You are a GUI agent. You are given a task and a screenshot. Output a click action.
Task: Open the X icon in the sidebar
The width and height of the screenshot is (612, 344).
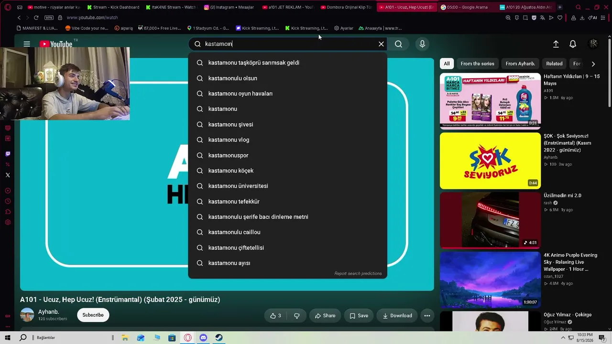click(x=8, y=175)
